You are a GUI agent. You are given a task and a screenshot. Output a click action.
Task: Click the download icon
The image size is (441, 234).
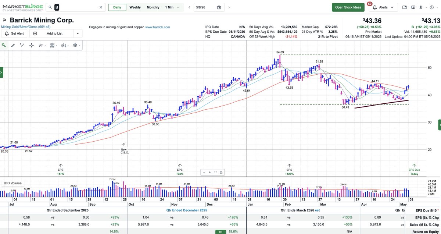tap(421, 7)
